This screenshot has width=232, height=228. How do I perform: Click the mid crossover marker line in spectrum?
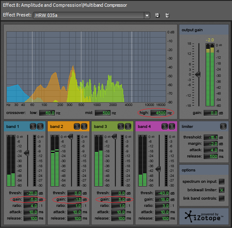click(81, 67)
